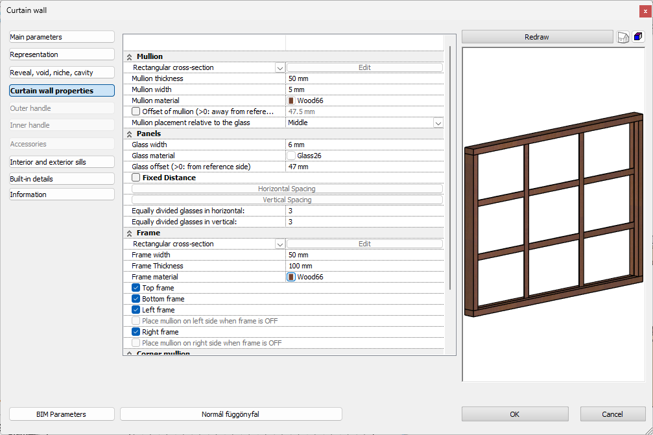Open the Mullion cross-section type dropdown
The image size is (653, 435).
(280, 68)
